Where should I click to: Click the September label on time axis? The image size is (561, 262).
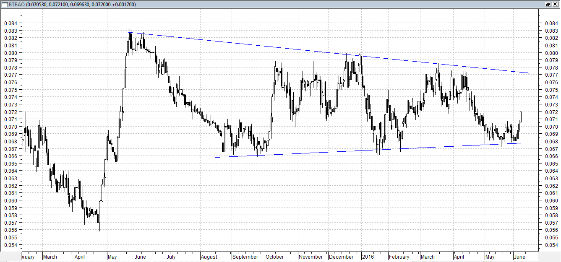(x=245, y=257)
